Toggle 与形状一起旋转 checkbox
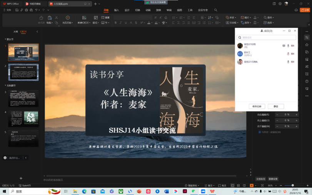 click(x=260, y=132)
